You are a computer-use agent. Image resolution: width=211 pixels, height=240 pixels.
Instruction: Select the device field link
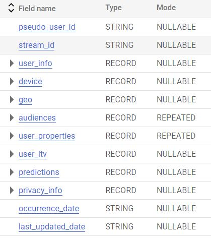(x=30, y=82)
